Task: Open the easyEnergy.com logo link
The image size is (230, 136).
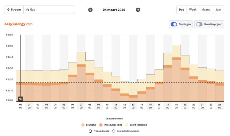Action: click(18, 24)
